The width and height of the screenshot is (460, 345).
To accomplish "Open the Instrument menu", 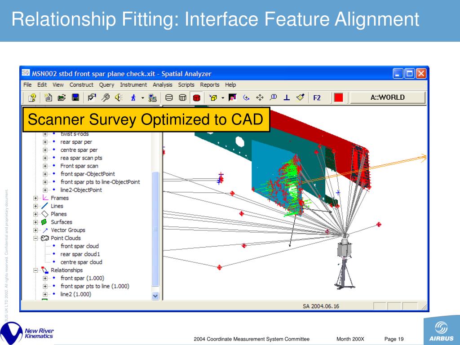I will [x=133, y=84].
